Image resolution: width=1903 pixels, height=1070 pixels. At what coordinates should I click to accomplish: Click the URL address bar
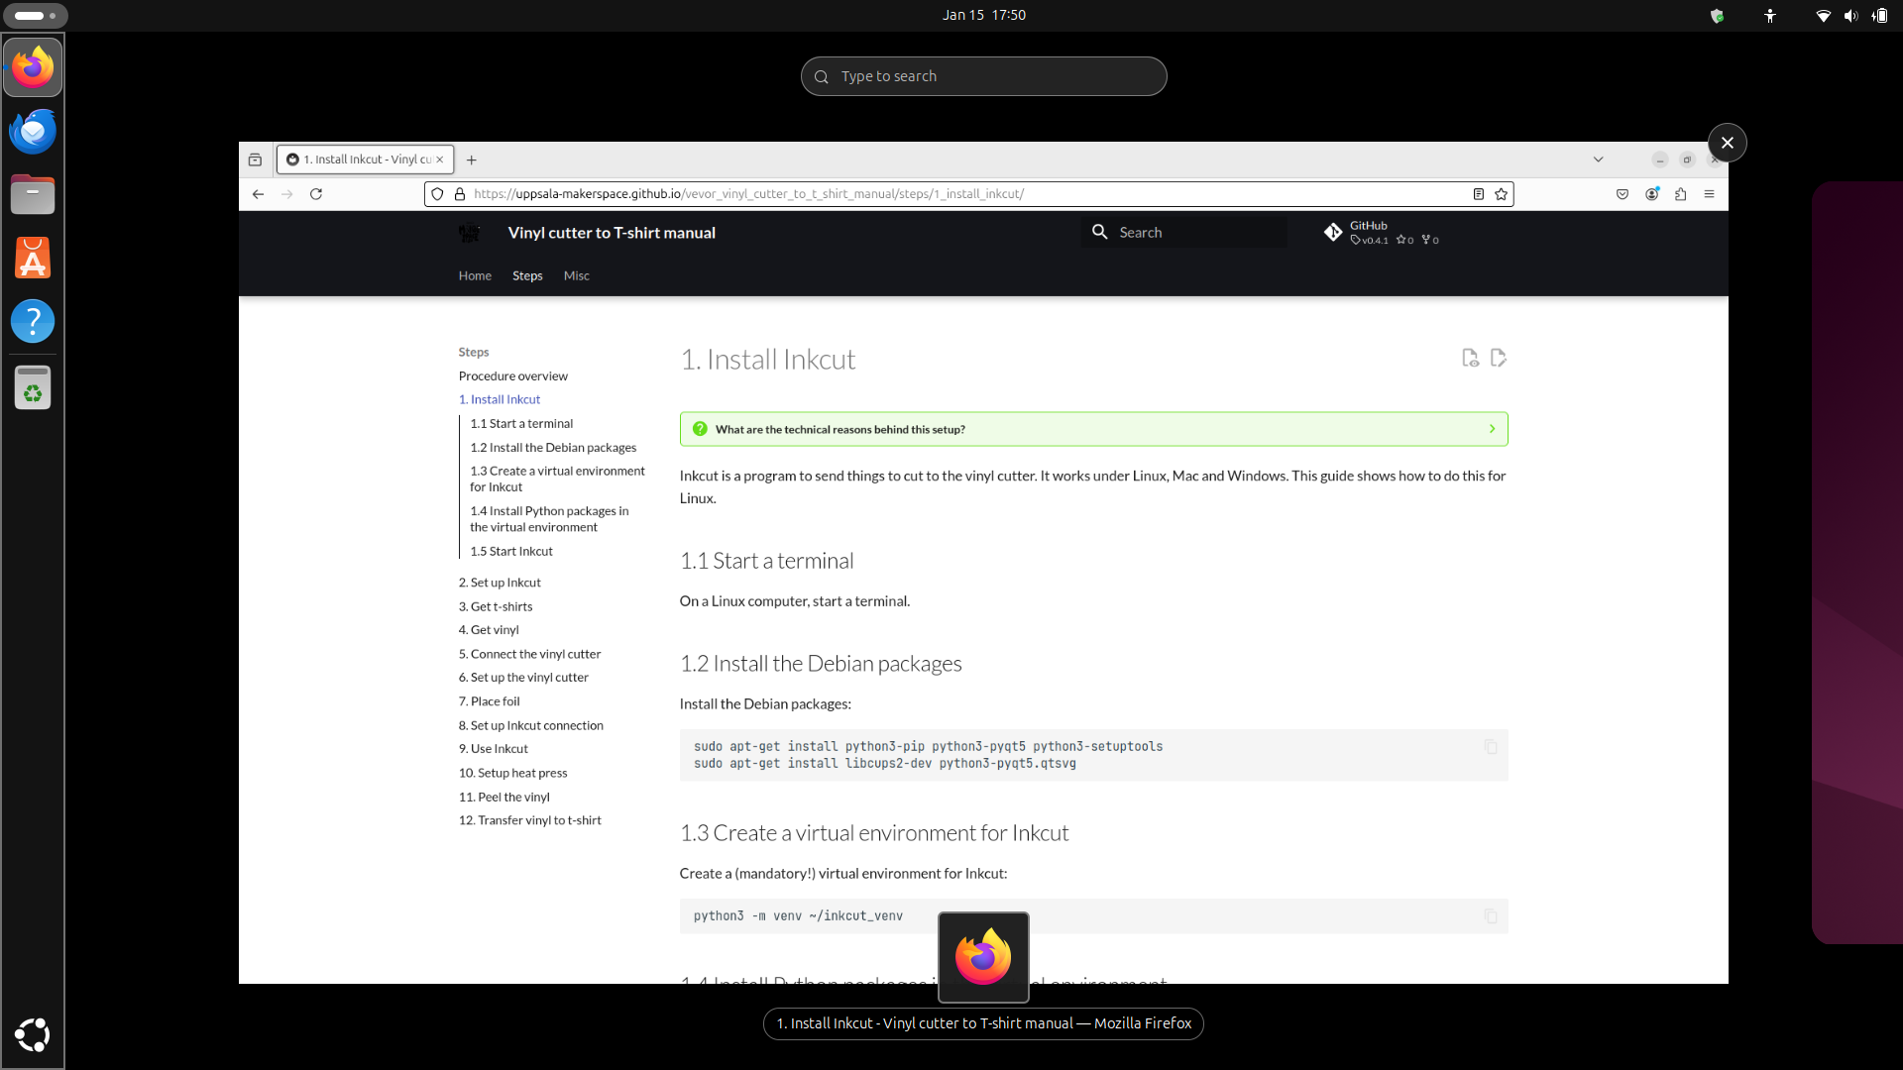[968, 194]
